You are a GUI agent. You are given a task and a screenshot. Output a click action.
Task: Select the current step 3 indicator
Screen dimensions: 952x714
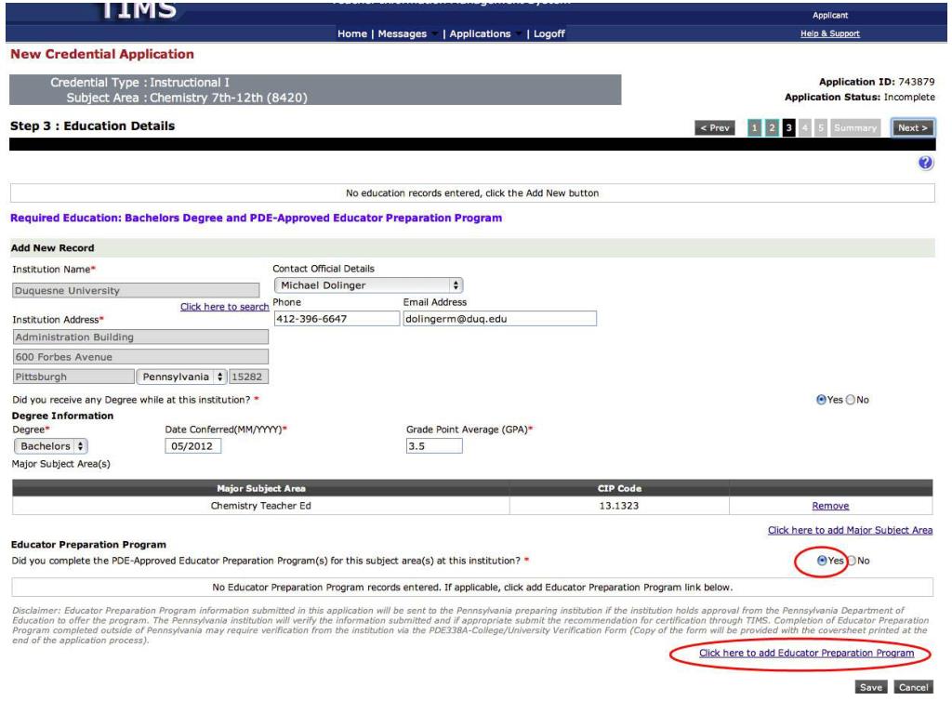(x=788, y=127)
